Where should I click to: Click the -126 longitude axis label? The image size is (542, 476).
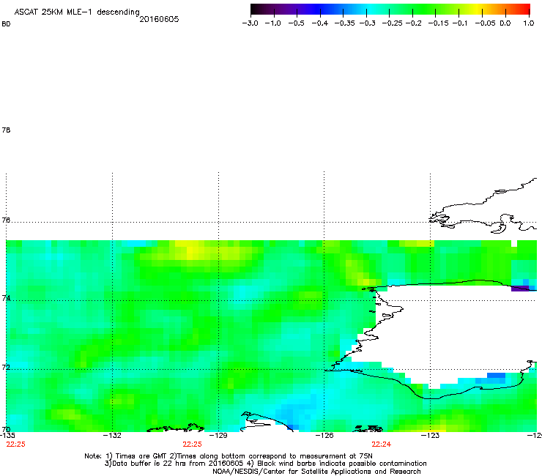[x=324, y=436]
